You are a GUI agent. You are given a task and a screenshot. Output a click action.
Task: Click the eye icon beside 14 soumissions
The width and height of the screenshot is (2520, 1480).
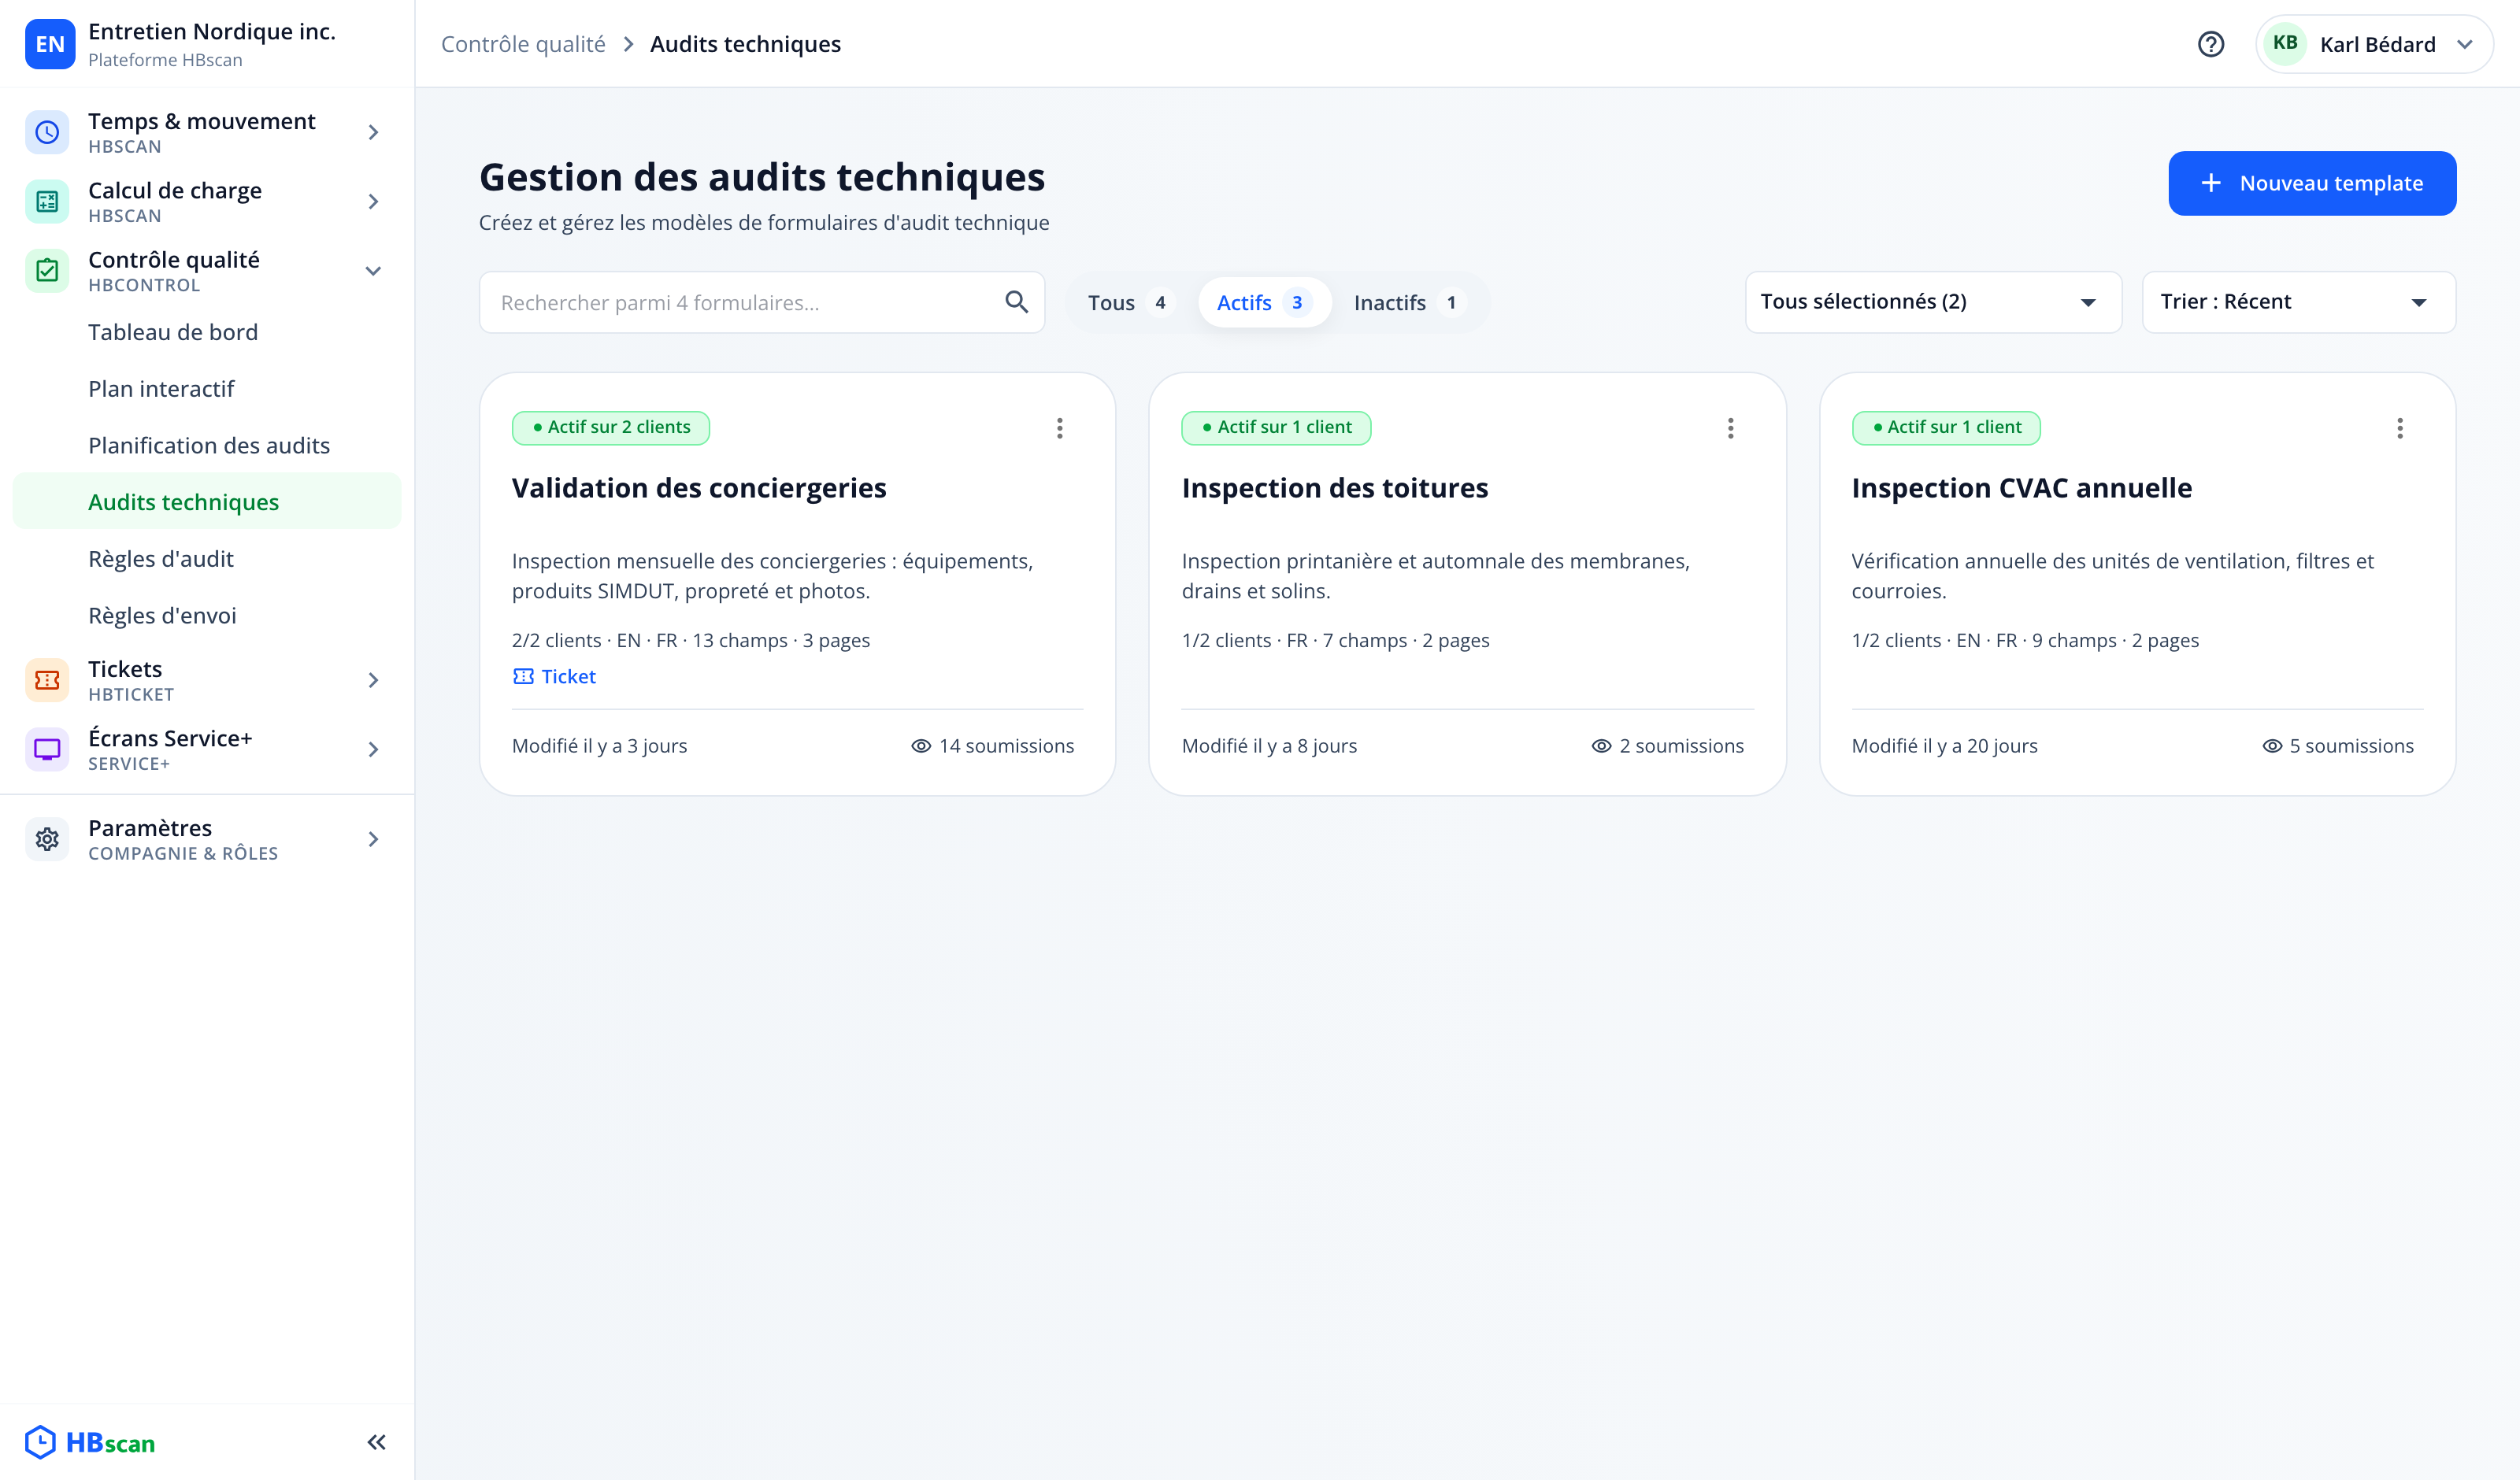pos(921,746)
